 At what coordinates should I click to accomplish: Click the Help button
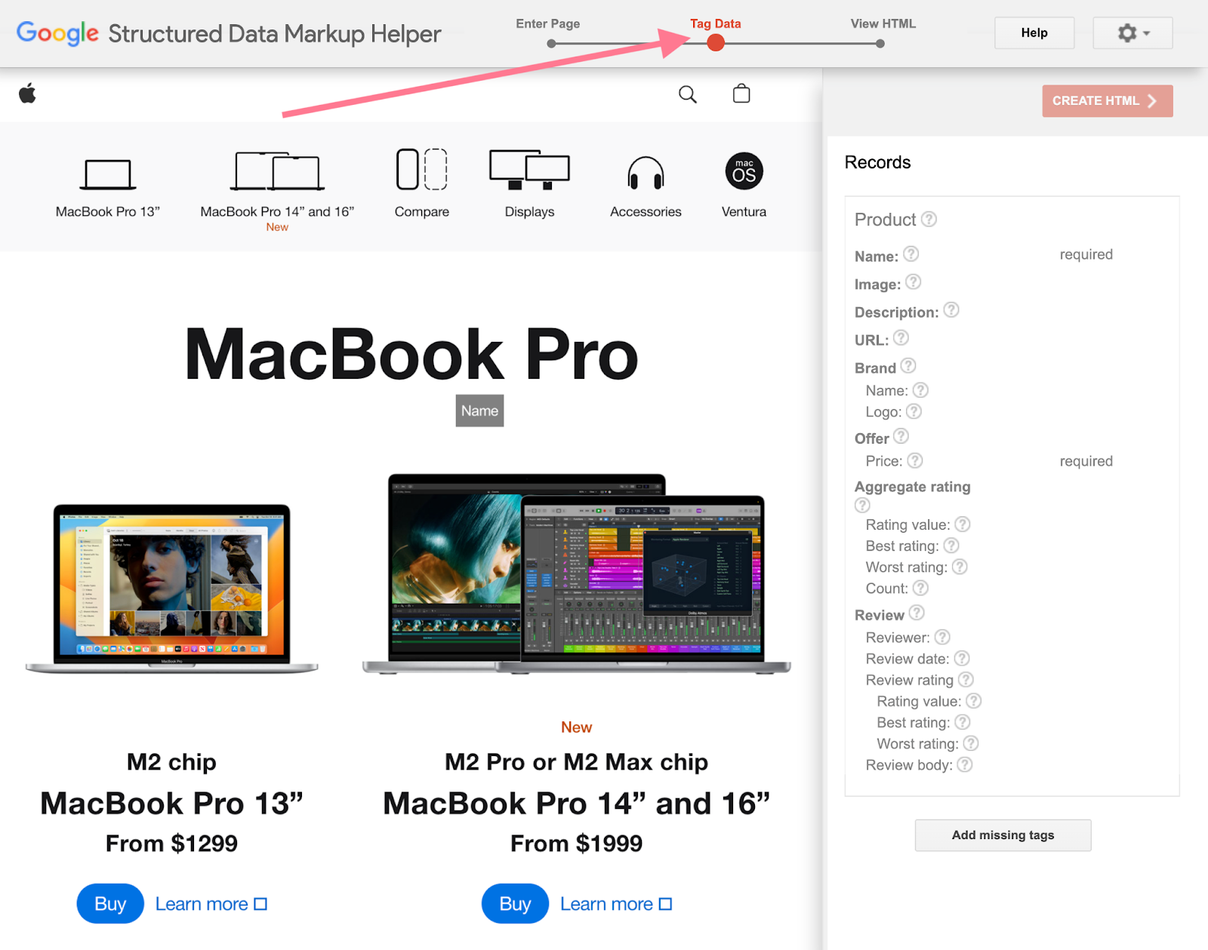(x=1034, y=33)
